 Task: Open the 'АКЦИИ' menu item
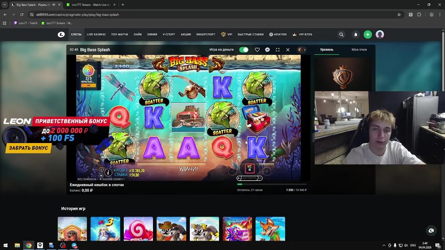[186, 34]
